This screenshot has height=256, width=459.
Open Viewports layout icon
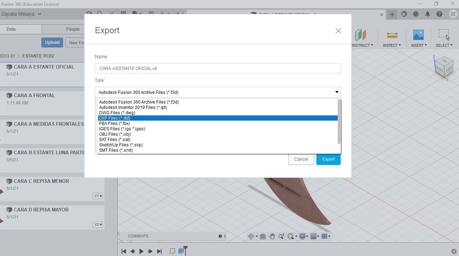[324, 236]
